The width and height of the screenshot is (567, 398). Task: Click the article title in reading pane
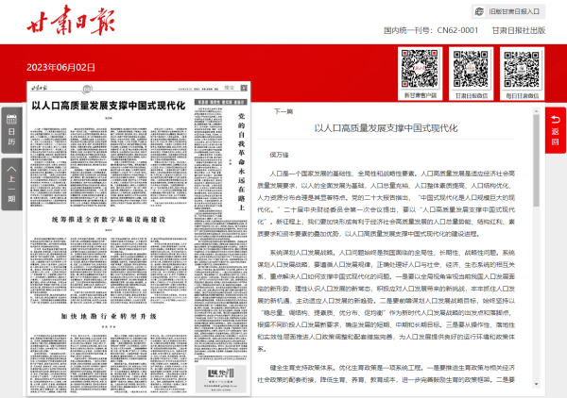(x=386, y=128)
